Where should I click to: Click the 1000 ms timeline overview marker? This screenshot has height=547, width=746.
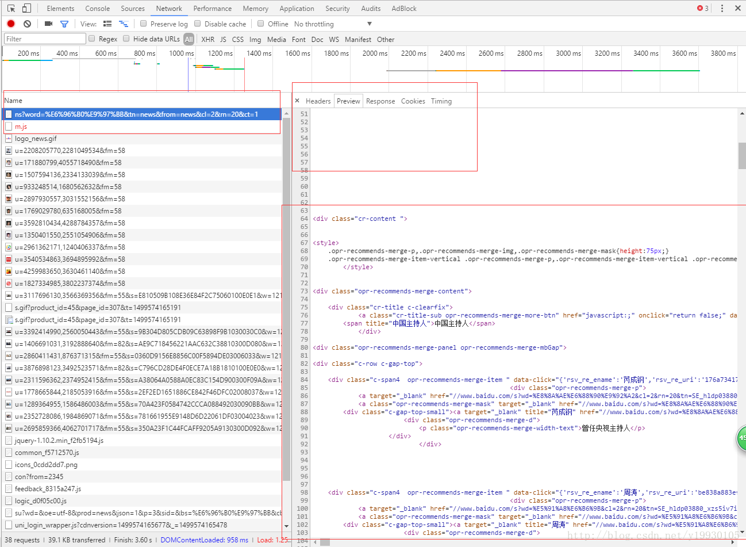coord(182,53)
